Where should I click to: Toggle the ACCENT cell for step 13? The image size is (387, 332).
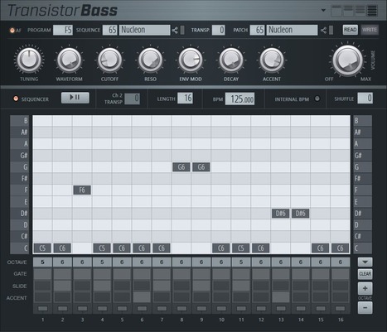(281, 297)
